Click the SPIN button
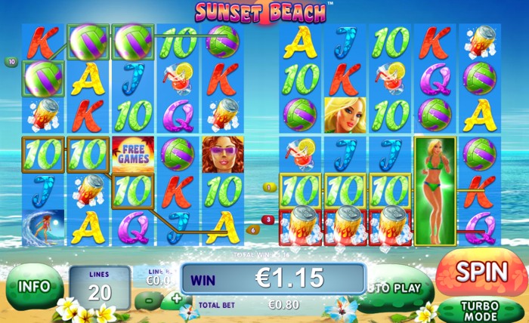This screenshot has width=529, height=323. 481,272
